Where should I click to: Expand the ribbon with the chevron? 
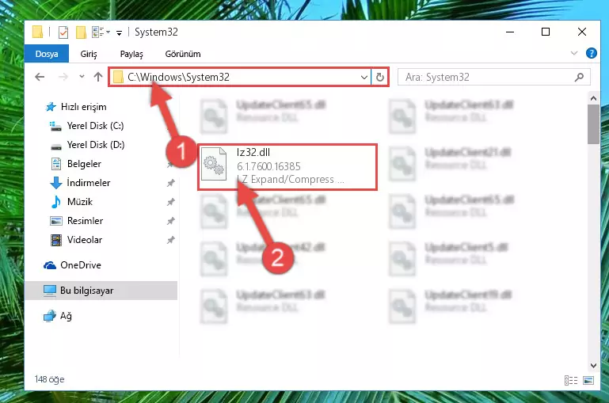point(573,53)
